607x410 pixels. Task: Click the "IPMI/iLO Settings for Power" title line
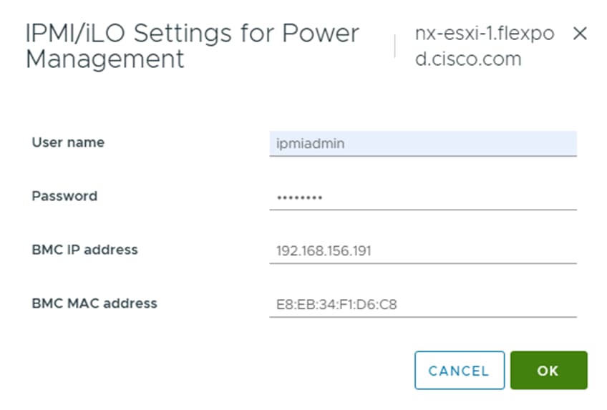point(192,34)
